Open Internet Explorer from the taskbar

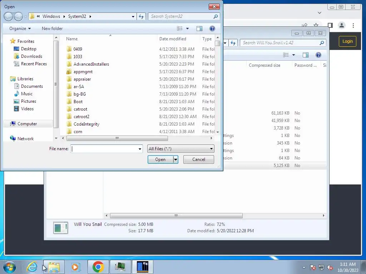point(31,267)
